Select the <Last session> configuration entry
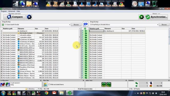This screenshot has height=96, width=170. pos(15,83)
